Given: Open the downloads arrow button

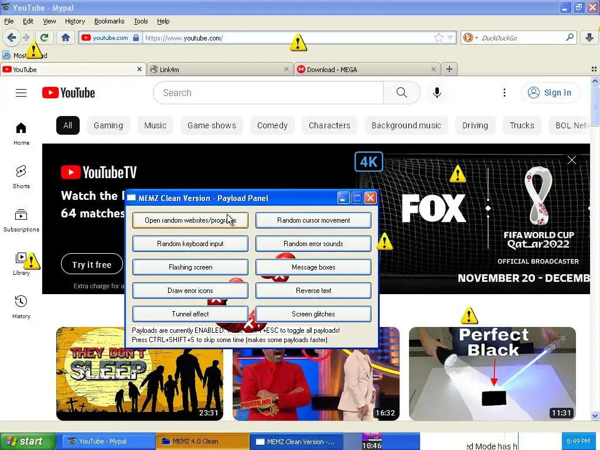Looking at the screenshot, I should coord(589,37).
